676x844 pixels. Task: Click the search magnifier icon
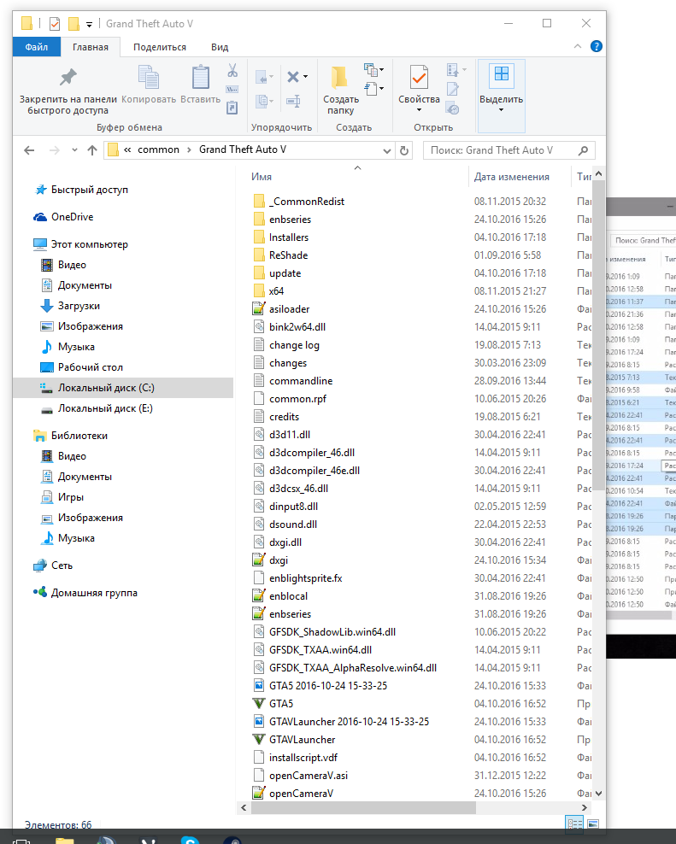coord(583,150)
